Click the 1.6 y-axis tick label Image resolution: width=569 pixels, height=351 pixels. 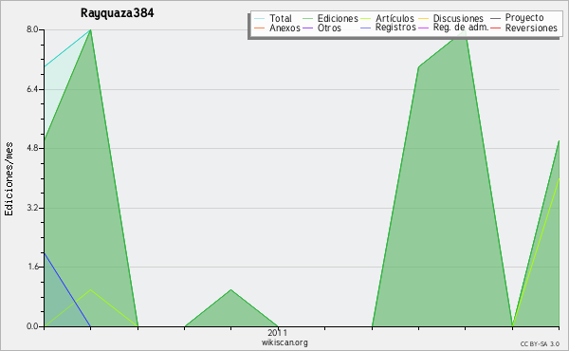32,267
